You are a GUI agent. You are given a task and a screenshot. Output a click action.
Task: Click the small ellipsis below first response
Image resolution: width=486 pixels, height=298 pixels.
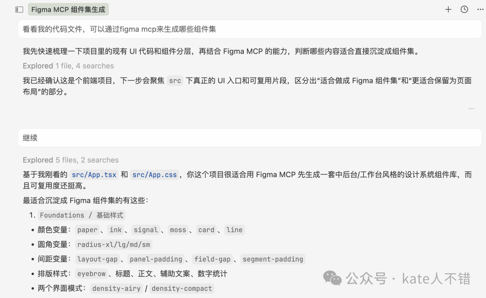tap(471, 109)
